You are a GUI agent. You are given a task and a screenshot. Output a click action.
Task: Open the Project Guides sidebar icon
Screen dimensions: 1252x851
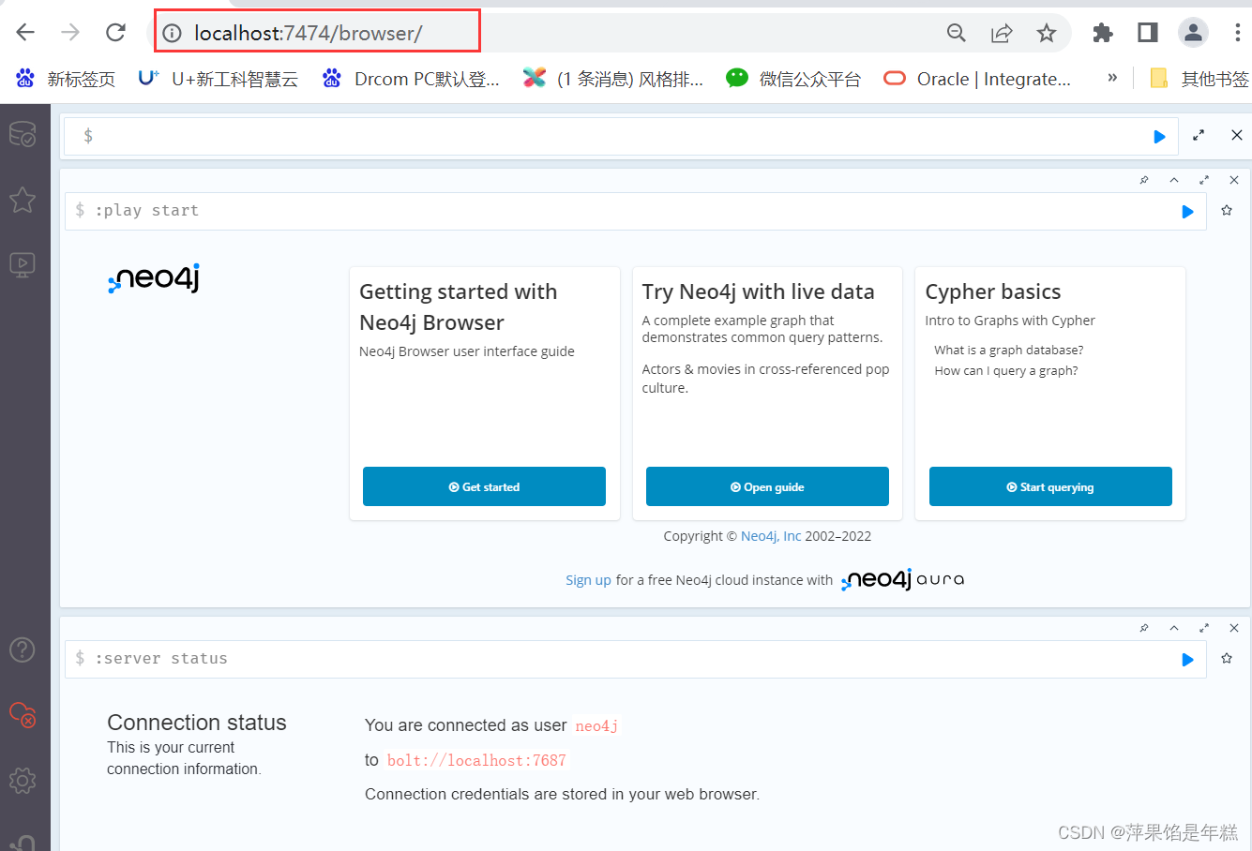(x=23, y=264)
